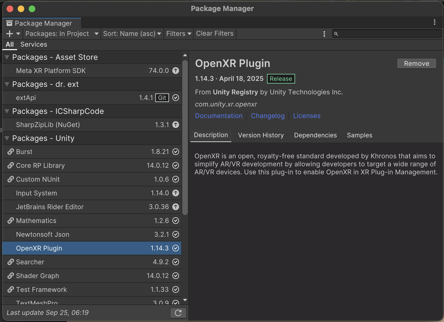Select JetBrains Rider Editor package
The image size is (444, 322).
pos(92,207)
